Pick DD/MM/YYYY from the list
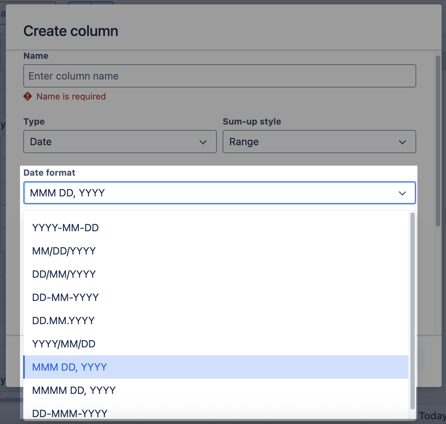The image size is (446, 424). (64, 274)
